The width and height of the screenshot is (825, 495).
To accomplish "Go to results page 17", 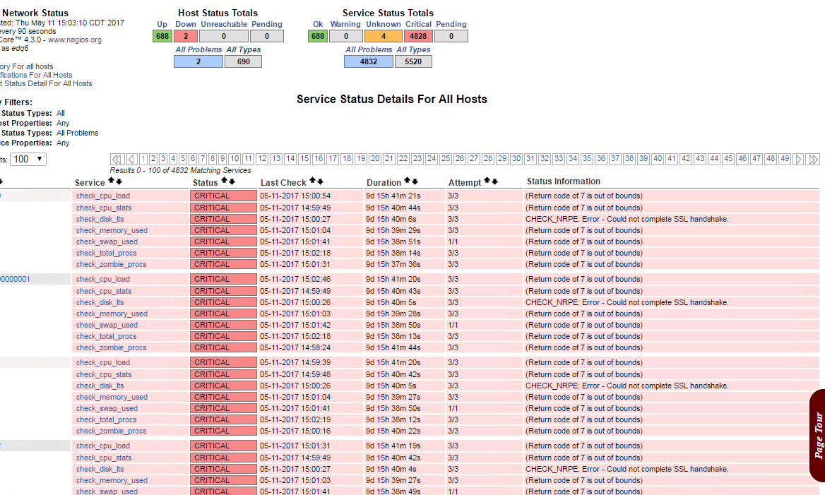I will 333,158.
